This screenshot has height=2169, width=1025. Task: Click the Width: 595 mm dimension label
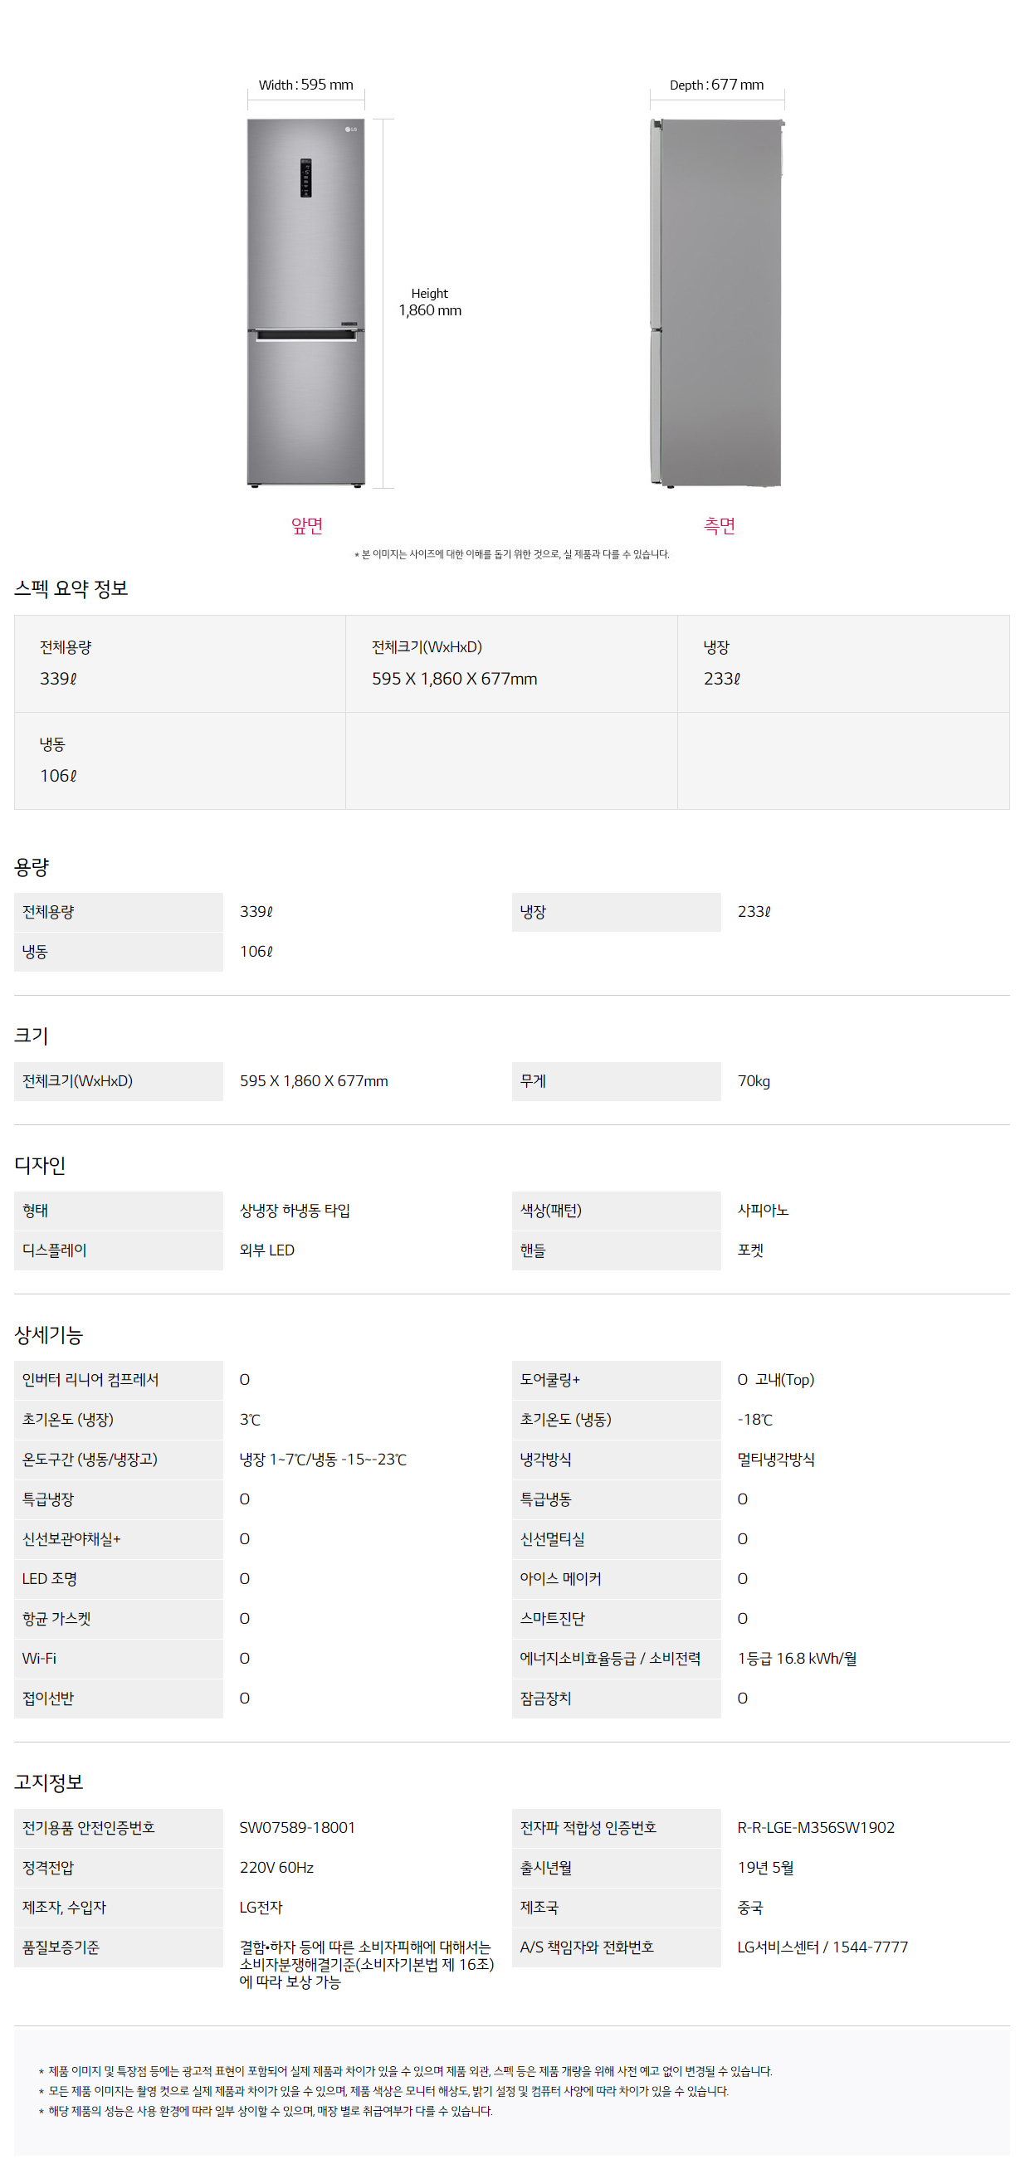click(x=305, y=85)
